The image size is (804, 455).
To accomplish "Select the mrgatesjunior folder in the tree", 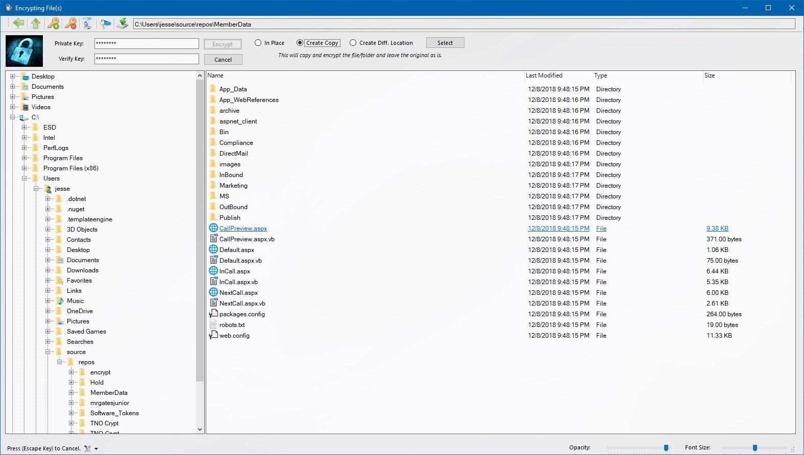I will 110,403.
